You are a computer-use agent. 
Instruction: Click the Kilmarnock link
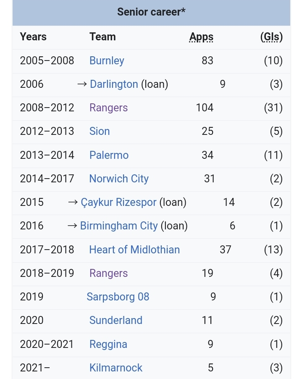coord(116,368)
